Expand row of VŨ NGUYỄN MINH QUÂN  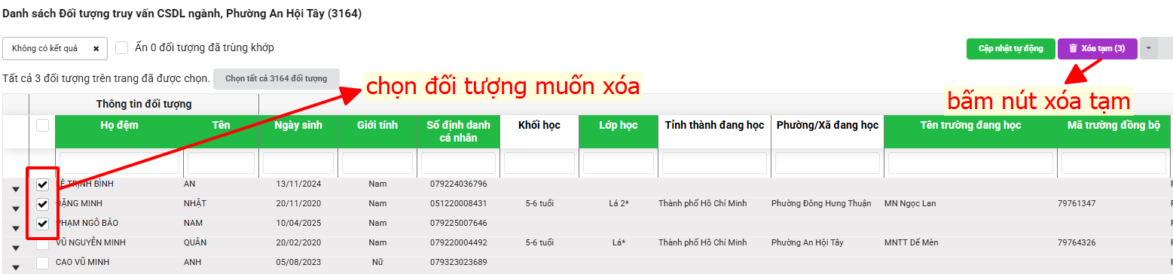point(16,248)
